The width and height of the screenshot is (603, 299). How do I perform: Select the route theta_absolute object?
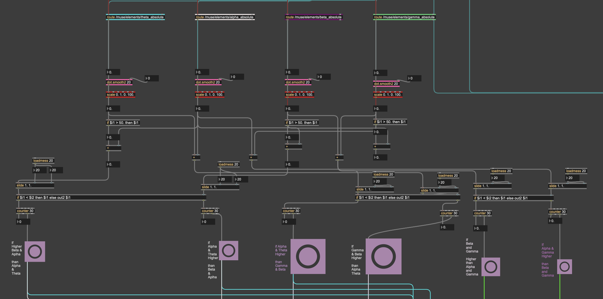135,17
